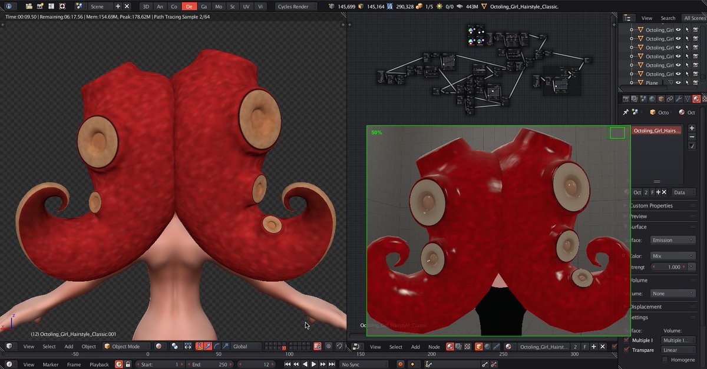Jump to the end frame
707x369 pixels.
(x=332, y=364)
